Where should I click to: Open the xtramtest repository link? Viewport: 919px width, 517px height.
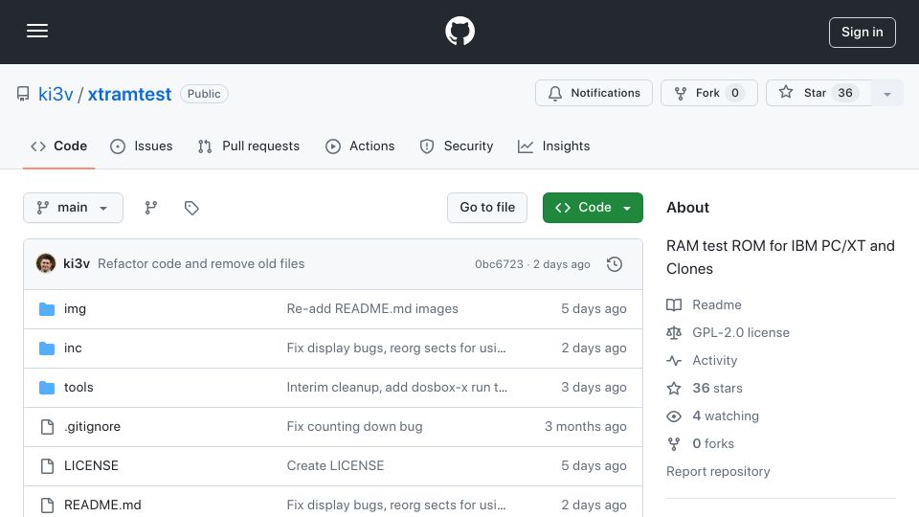click(x=129, y=94)
